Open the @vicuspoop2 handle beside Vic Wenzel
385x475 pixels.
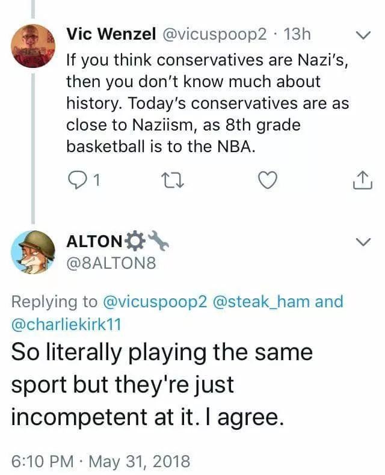(214, 34)
